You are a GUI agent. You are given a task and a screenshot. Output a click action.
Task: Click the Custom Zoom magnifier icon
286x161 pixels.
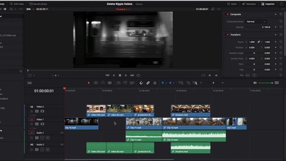pyautogui.click(x=195, y=83)
